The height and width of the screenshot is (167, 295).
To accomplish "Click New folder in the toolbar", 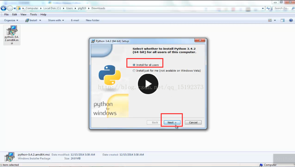I will pyautogui.click(x=93, y=20).
